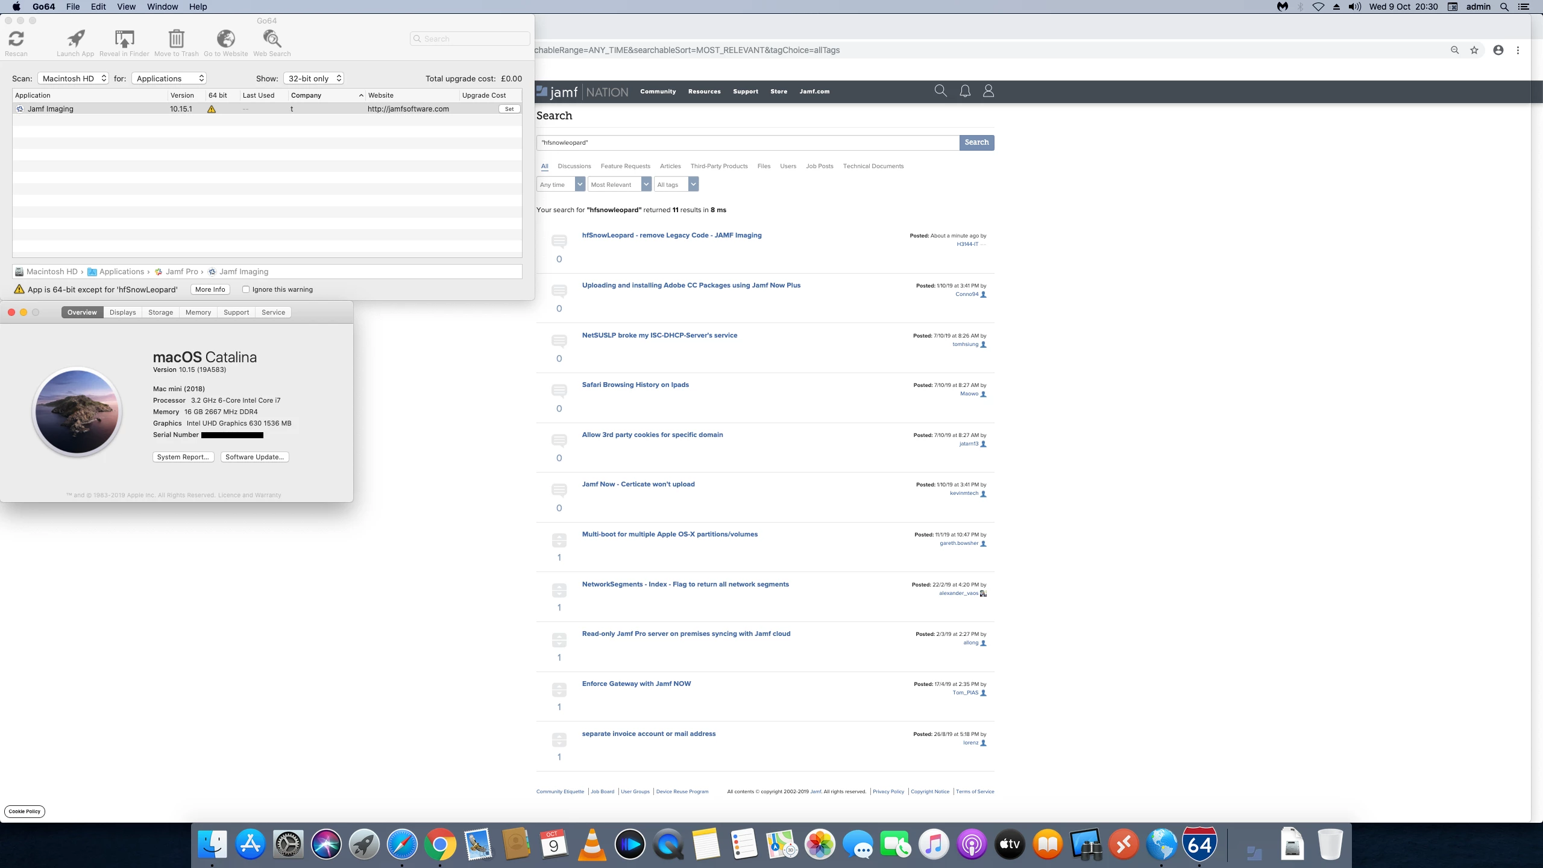Viewport: 1543px width, 868px height.
Task: Select the Discussions search filter tab
Action: coord(574,166)
